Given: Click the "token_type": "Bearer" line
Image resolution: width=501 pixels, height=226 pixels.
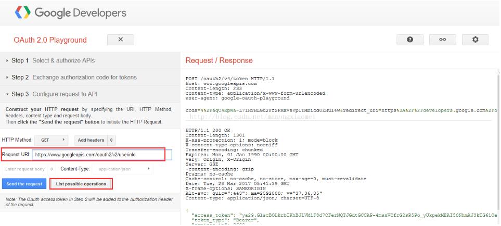Looking at the screenshot, I should click(225, 220).
